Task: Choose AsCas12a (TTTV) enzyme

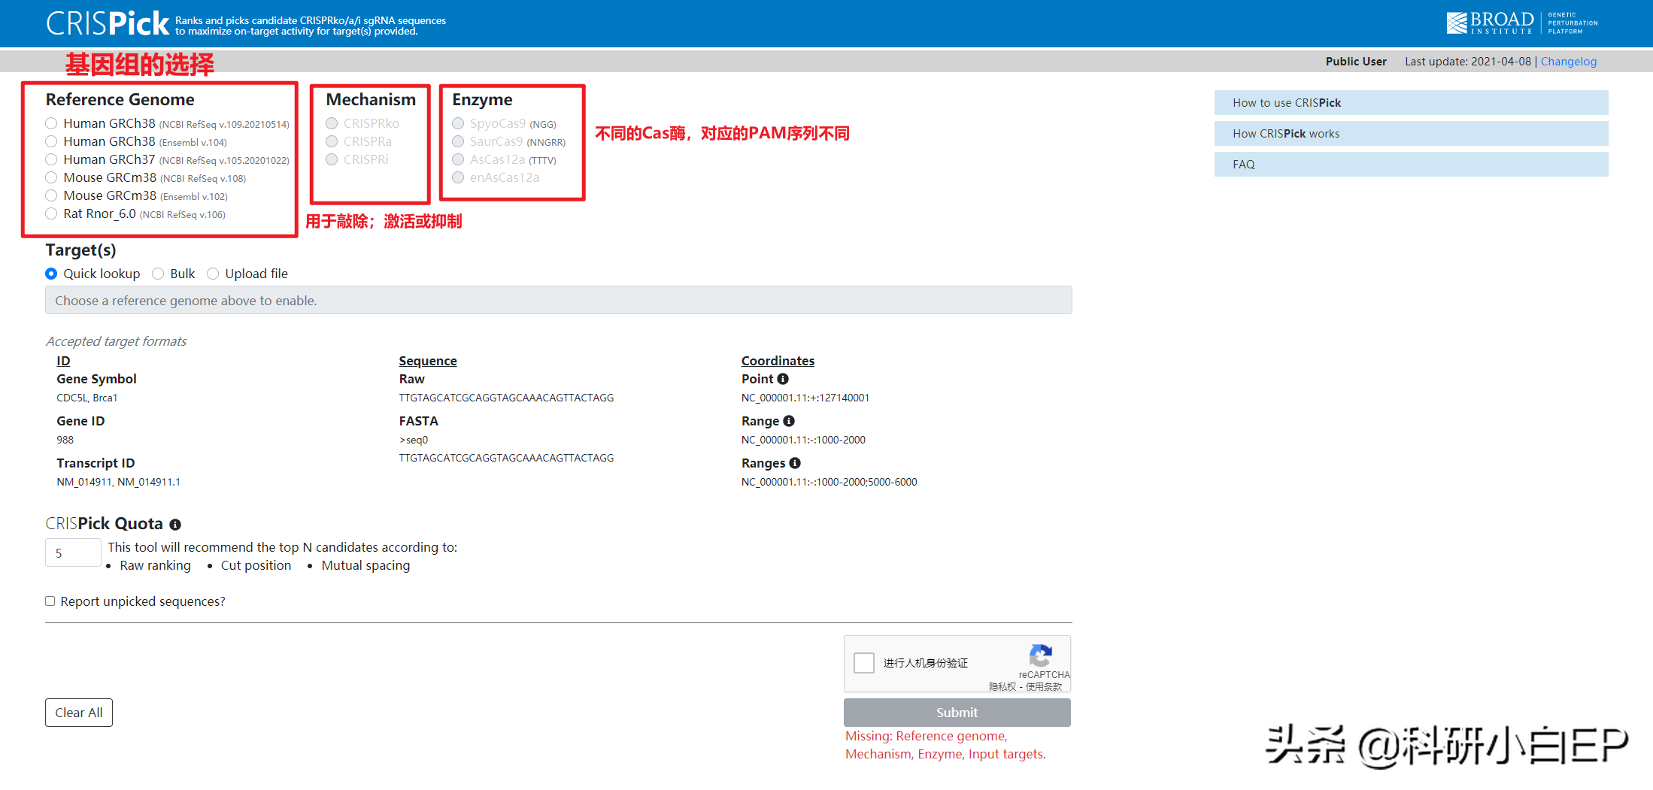Action: 458,159
